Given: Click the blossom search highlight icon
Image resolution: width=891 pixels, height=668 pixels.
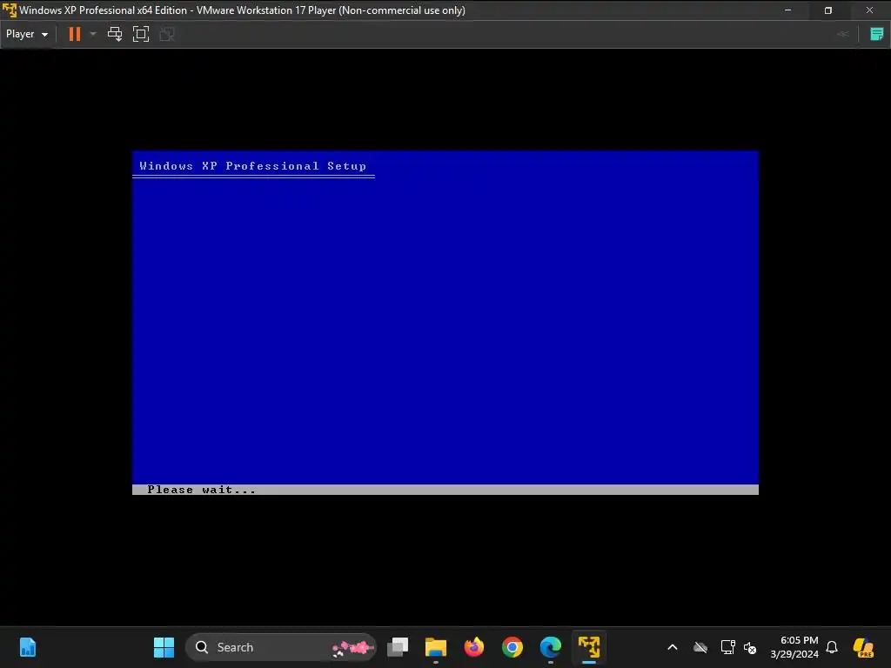Looking at the screenshot, I should (x=352, y=647).
